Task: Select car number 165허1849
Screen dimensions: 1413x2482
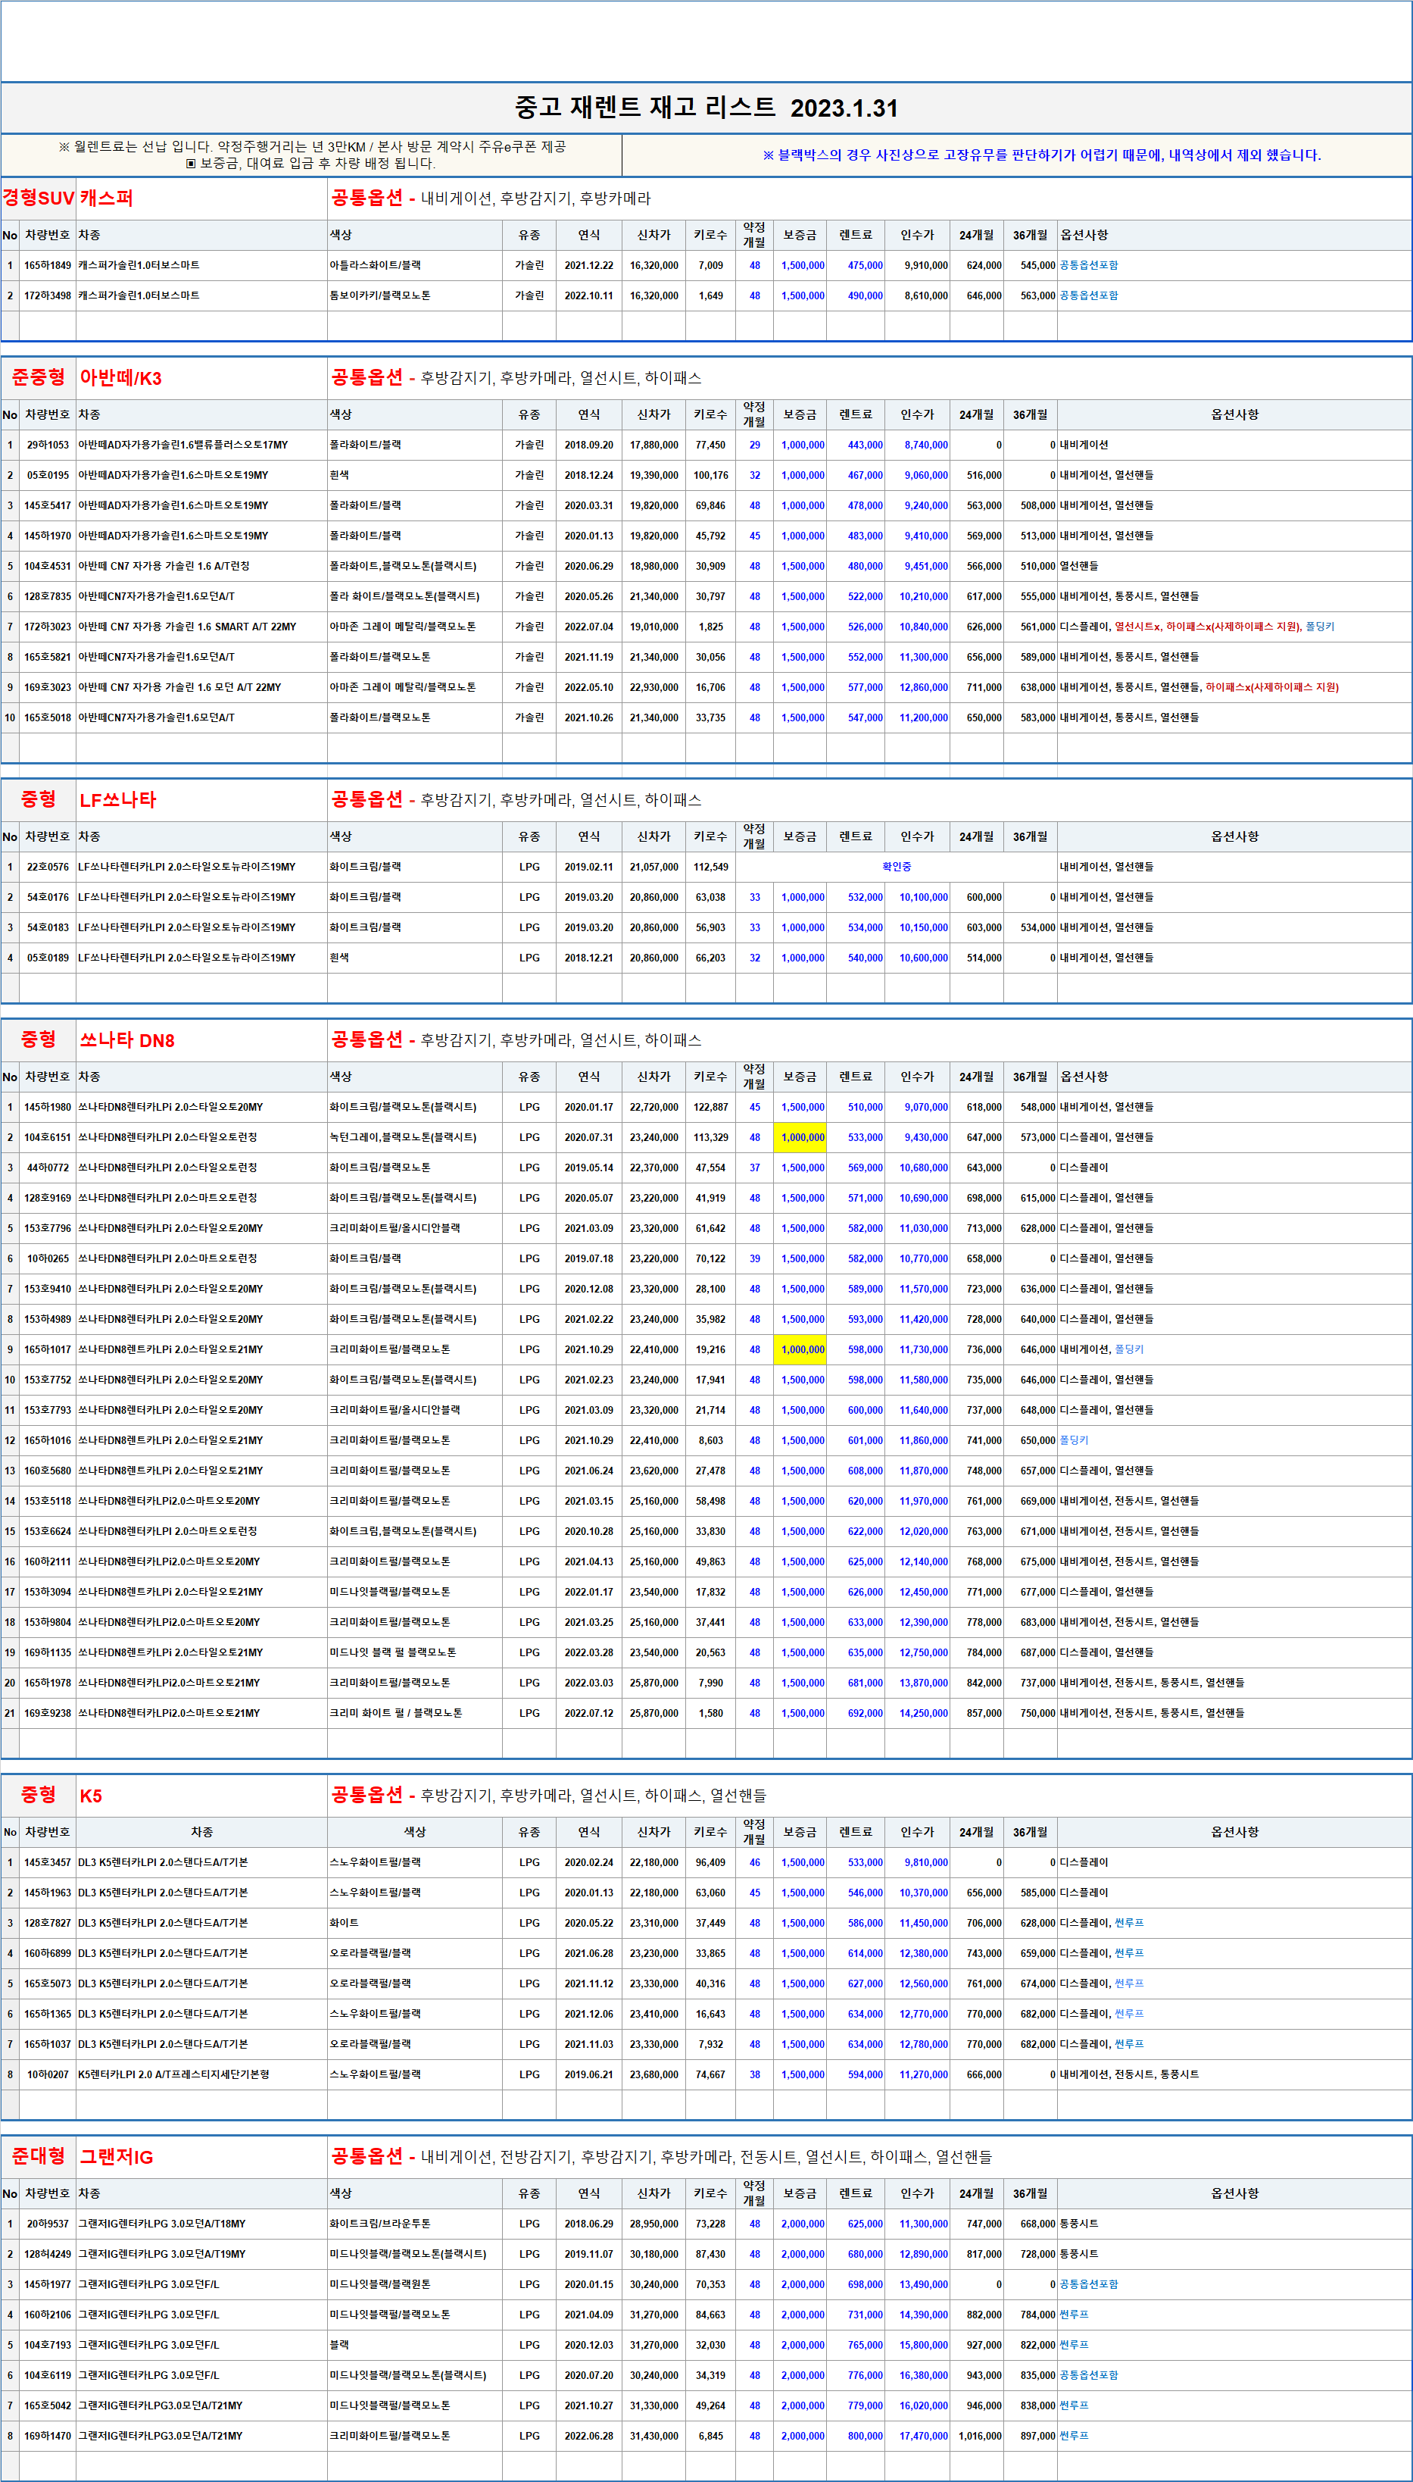Action: tap(48, 266)
